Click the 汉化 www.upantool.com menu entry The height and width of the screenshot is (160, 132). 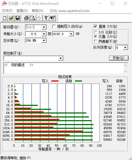[x=70, y=10]
